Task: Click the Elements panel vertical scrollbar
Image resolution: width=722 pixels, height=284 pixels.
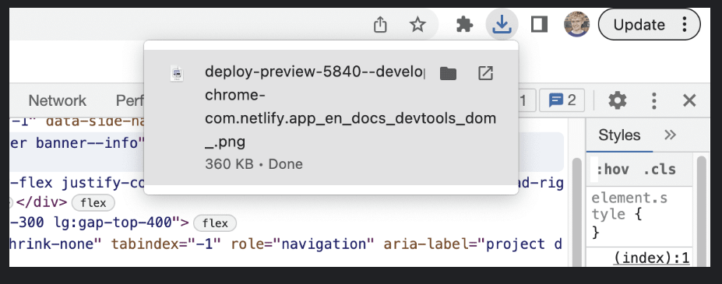Action: tap(576, 212)
